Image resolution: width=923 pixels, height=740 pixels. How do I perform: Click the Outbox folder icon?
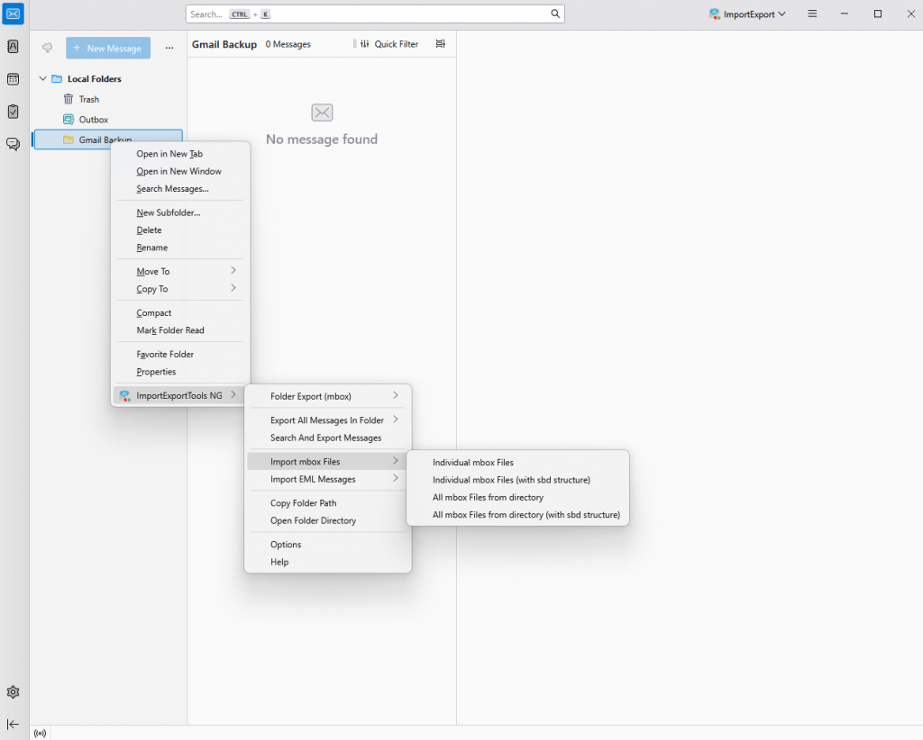pyautogui.click(x=69, y=120)
